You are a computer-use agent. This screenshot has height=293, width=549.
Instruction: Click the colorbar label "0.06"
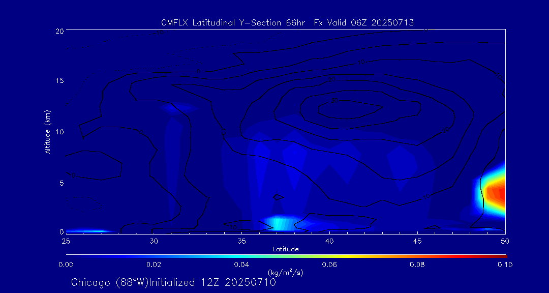coord(330,265)
